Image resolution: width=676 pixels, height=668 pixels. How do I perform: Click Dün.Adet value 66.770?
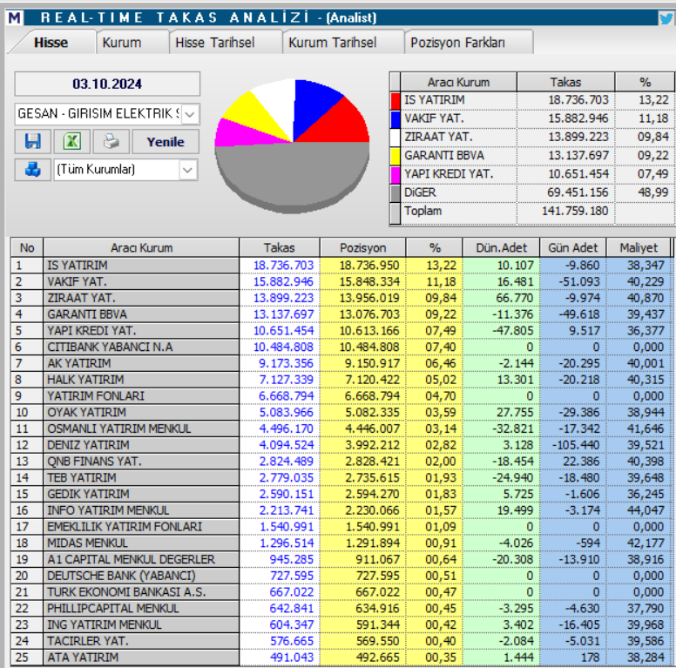click(514, 298)
